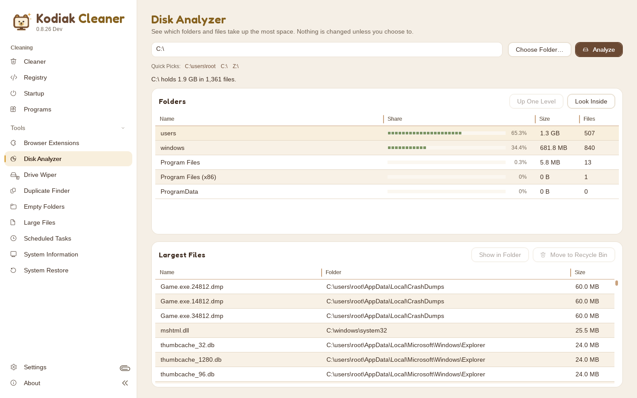Click the Largest Files list scrollbar thumb
The image size is (637, 398).
[x=617, y=283]
